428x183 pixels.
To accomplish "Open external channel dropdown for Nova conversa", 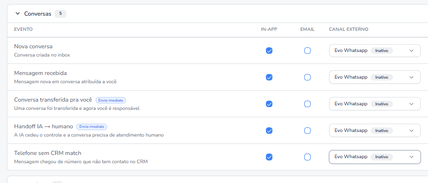I will point(375,51).
